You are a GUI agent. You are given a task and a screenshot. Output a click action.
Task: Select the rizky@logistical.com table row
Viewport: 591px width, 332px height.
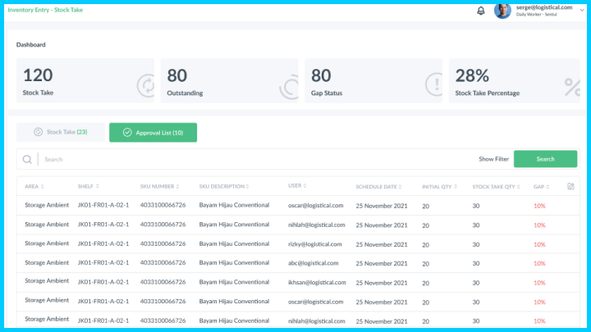295,243
